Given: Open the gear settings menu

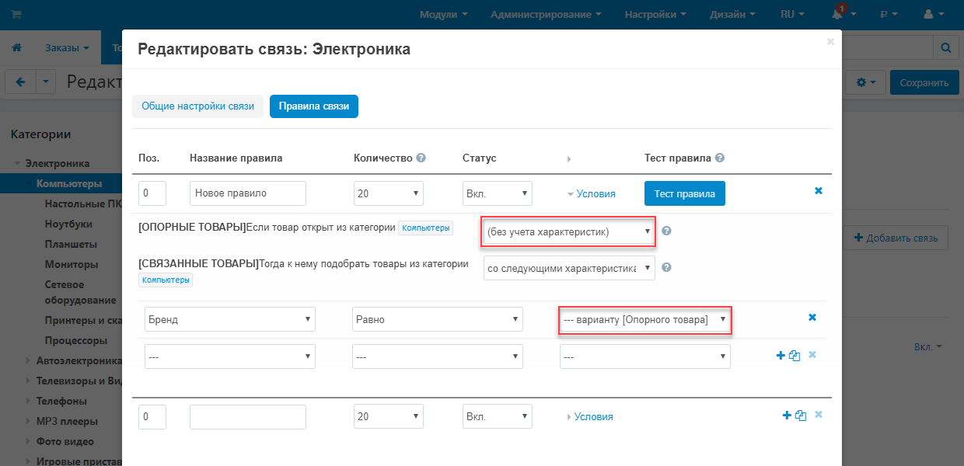Looking at the screenshot, I should point(865,82).
